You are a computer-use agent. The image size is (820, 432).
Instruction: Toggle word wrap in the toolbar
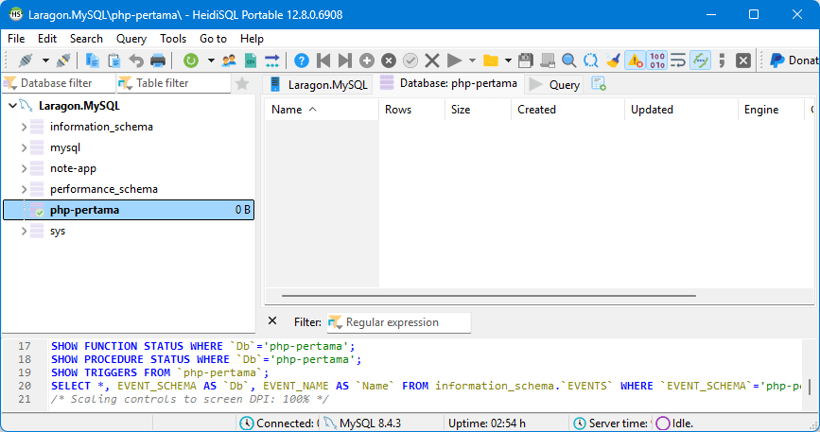pyautogui.click(x=678, y=60)
